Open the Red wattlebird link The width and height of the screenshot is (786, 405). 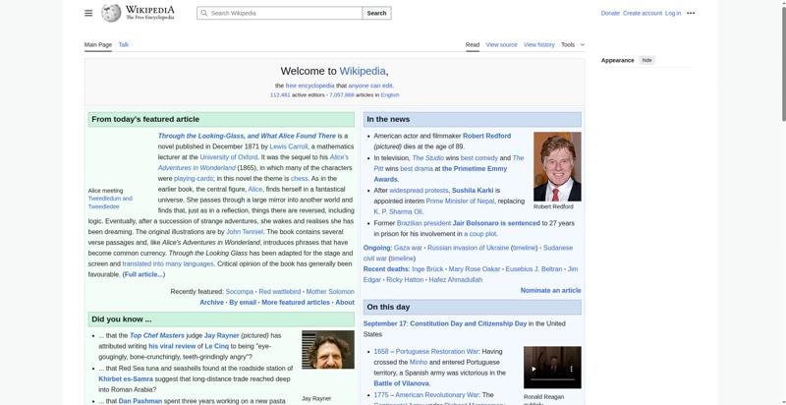pos(280,291)
